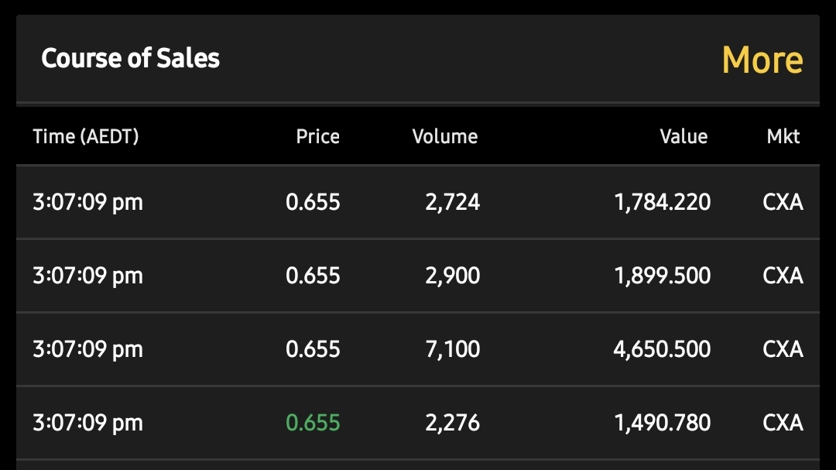Click the 2,276 volume cell
The width and height of the screenshot is (836, 470).
[453, 423]
